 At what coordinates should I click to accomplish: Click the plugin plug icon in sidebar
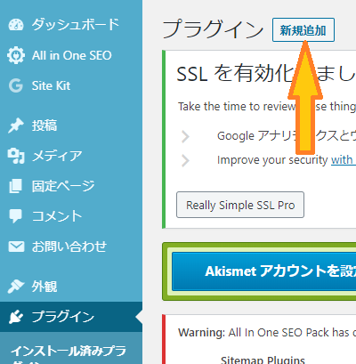(16, 317)
